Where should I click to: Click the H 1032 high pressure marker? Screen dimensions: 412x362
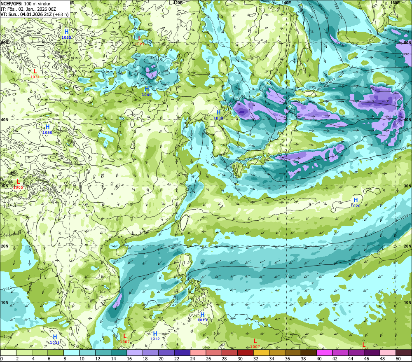(x=218, y=115)
